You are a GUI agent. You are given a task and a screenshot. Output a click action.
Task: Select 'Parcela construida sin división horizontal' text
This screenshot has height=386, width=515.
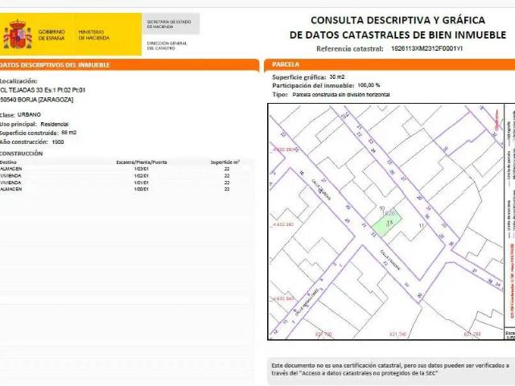[341, 95]
